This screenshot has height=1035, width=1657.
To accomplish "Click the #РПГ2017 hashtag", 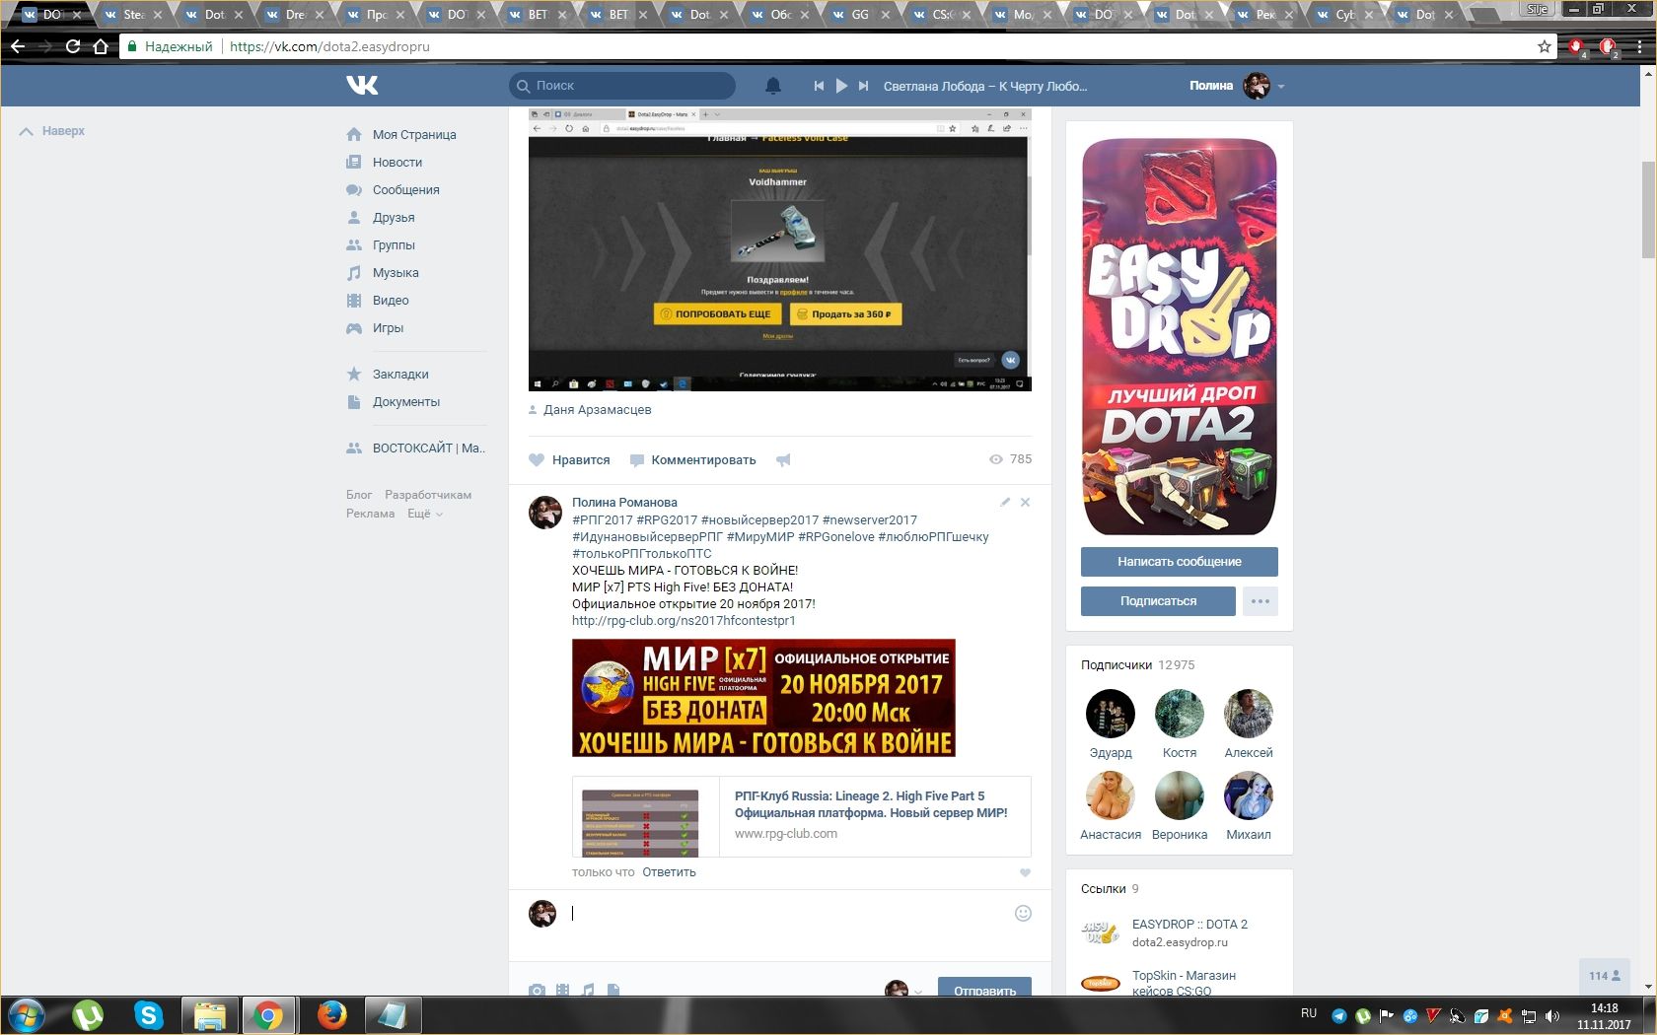I will pyautogui.click(x=603, y=520).
